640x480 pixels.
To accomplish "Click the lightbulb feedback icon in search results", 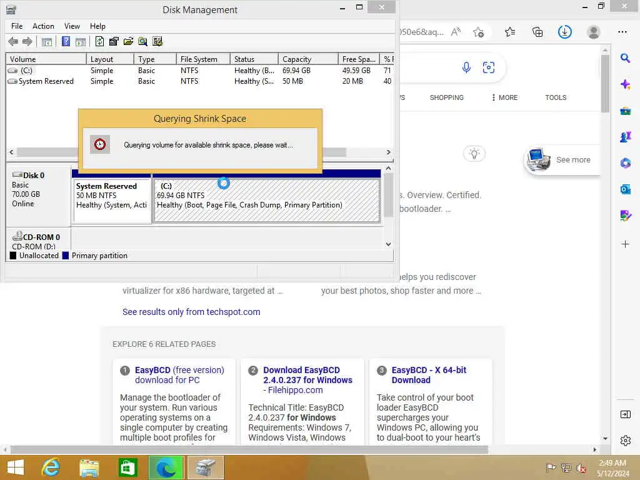I will pos(474,154).
